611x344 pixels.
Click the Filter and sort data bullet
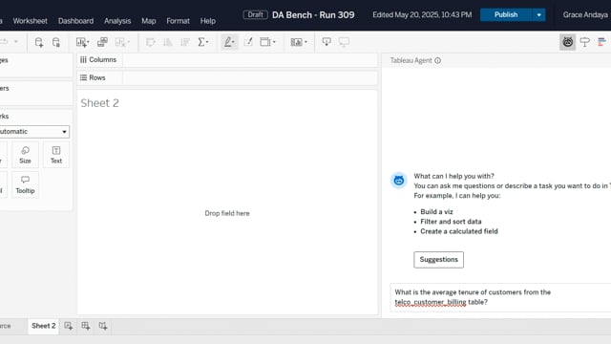coord(451,222)
